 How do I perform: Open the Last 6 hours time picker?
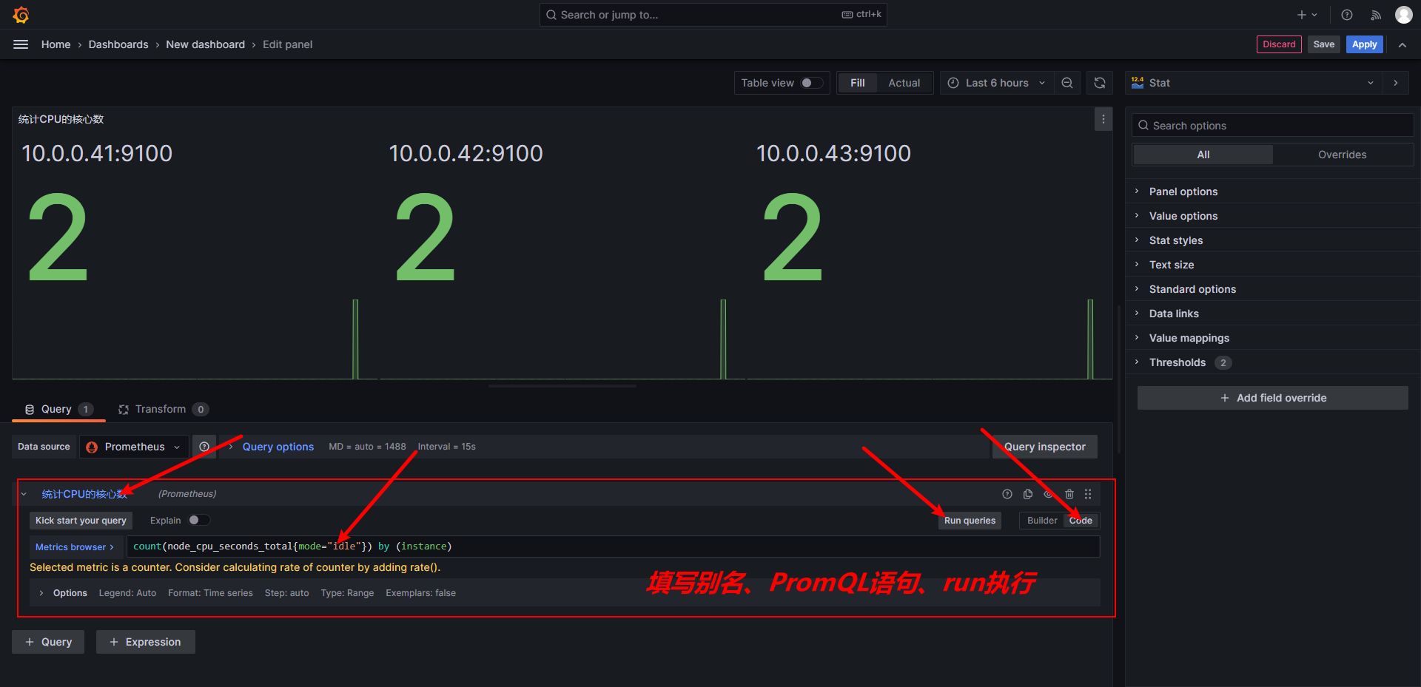point(997,83)
